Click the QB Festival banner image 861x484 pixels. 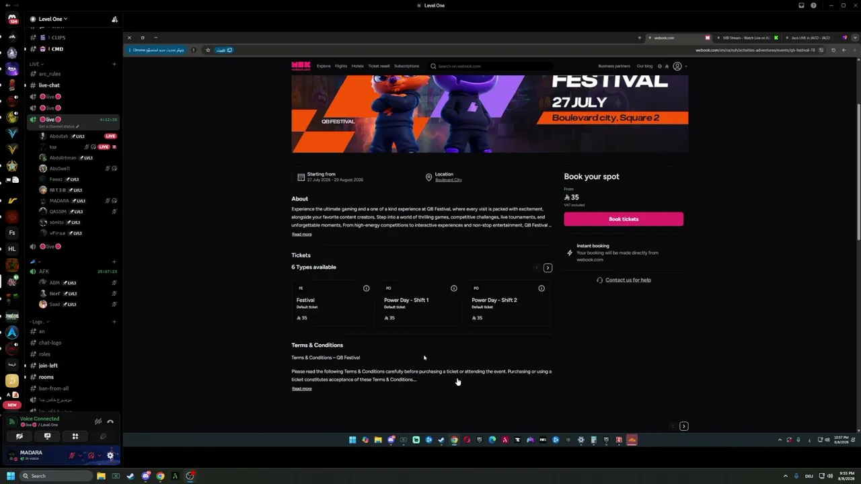pyautogui.click(x=490, y=114)
